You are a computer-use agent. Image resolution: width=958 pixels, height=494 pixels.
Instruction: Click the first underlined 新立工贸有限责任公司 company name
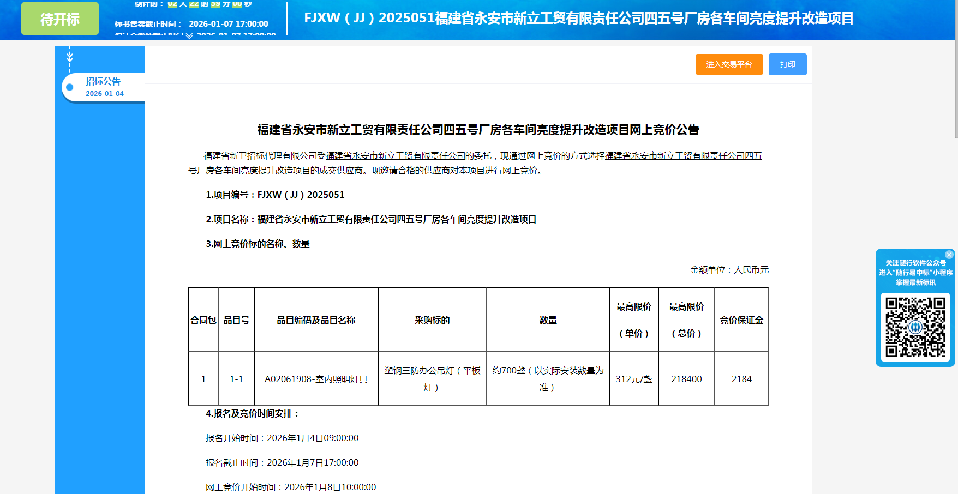point(396,156)
